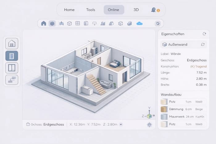
Task: Click the crosshair target icon in status bar
Action: [x=149, y=124]
